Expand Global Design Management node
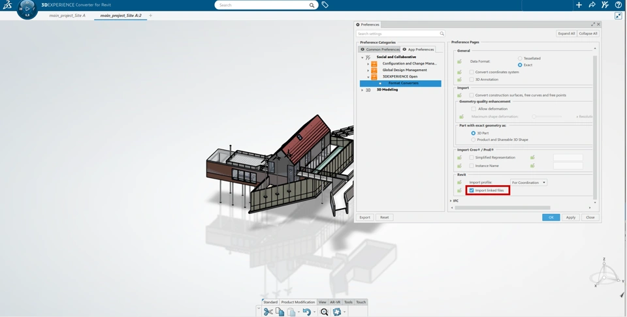 pyautogui.click(x=368, y=70)
